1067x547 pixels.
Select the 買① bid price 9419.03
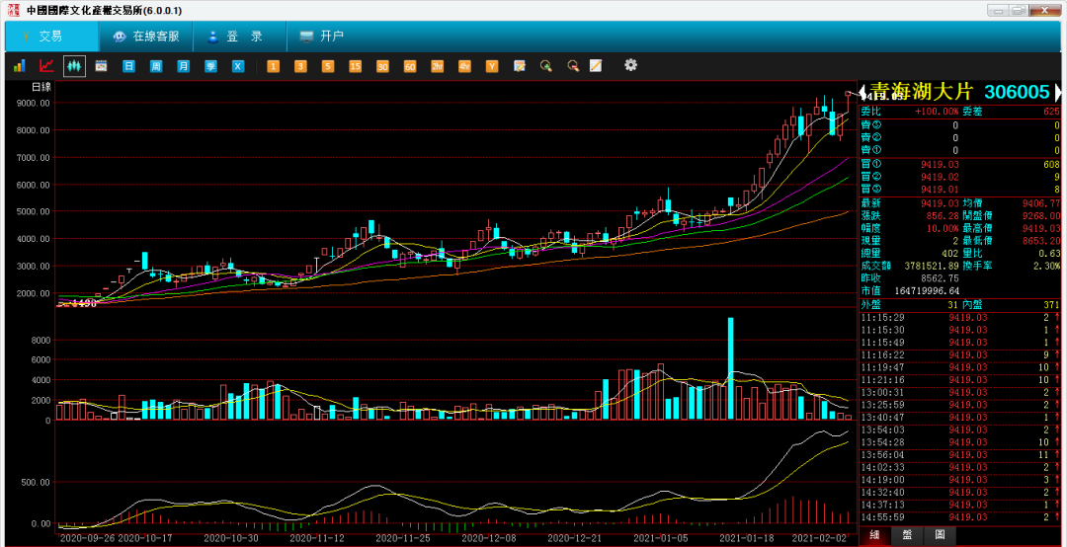940,164
